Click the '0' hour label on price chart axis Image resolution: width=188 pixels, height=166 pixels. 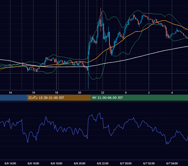tap(126, 93)
